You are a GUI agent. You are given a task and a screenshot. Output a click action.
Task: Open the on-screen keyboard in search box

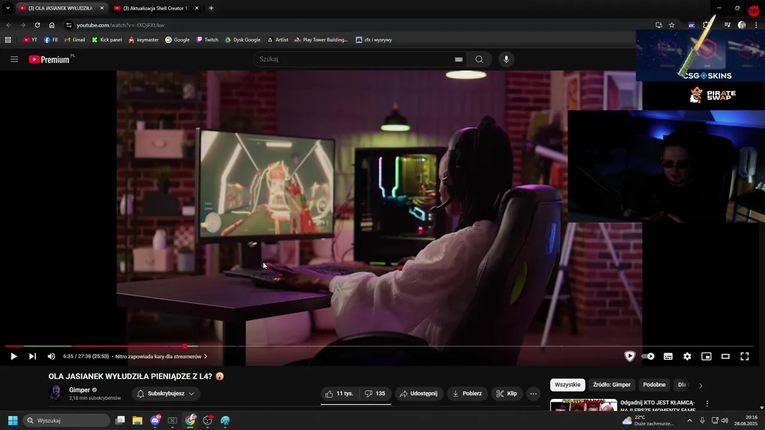(x=458, y=59)
